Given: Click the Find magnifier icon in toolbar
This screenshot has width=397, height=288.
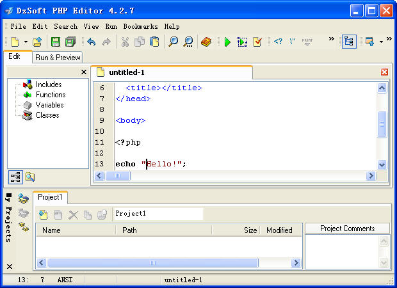Looking at the screenshot, I should coord(173,42).
